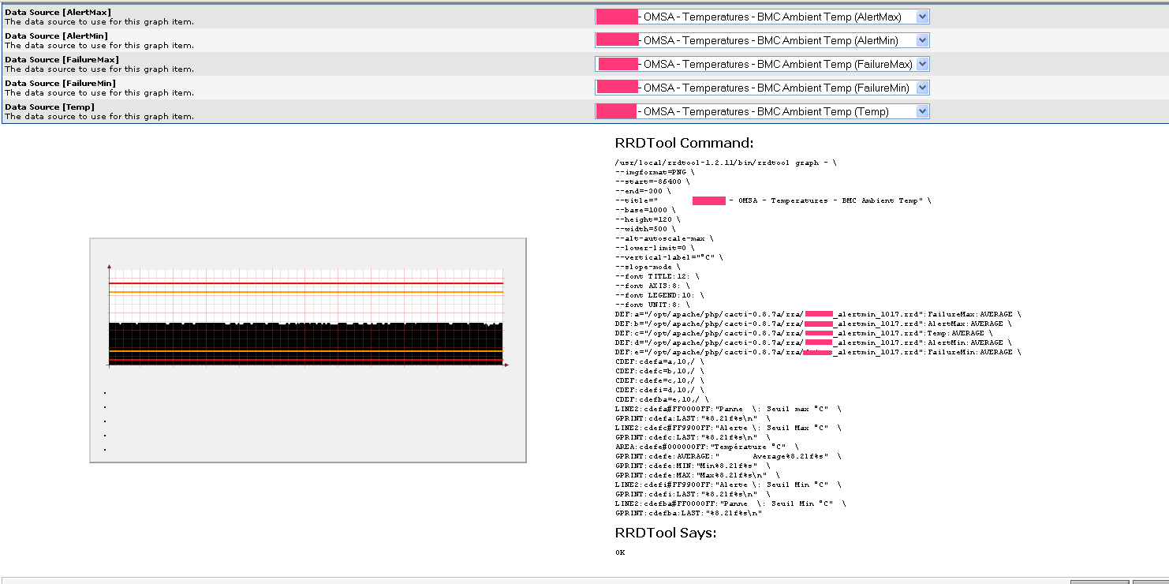1169x584 pixels.
Task: Click the 'CDEF:cdefi=d,10,/' line
Action: (659, 390)
